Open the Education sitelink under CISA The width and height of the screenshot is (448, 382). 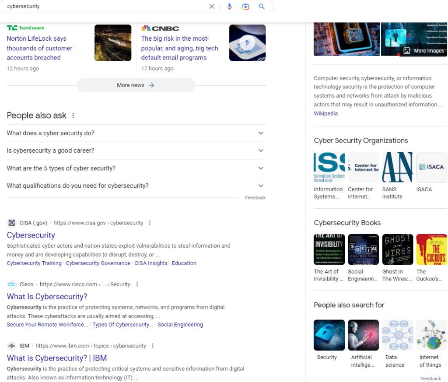point(184,263)
